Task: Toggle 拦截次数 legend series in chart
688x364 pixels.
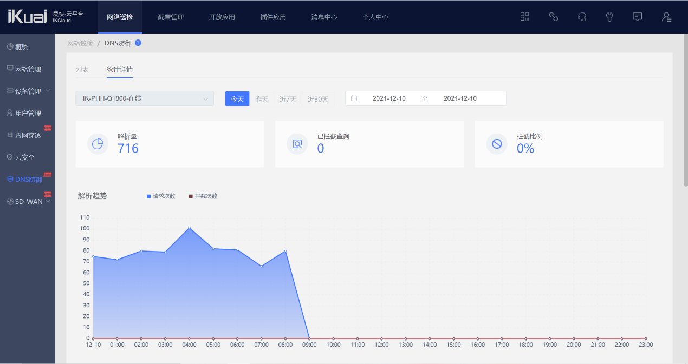Action: pyautogui.click(x=203, y=196)
